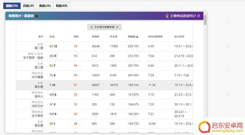Click the right double-chevron swipe icon
Screen dimensions: 245x135
117,27
